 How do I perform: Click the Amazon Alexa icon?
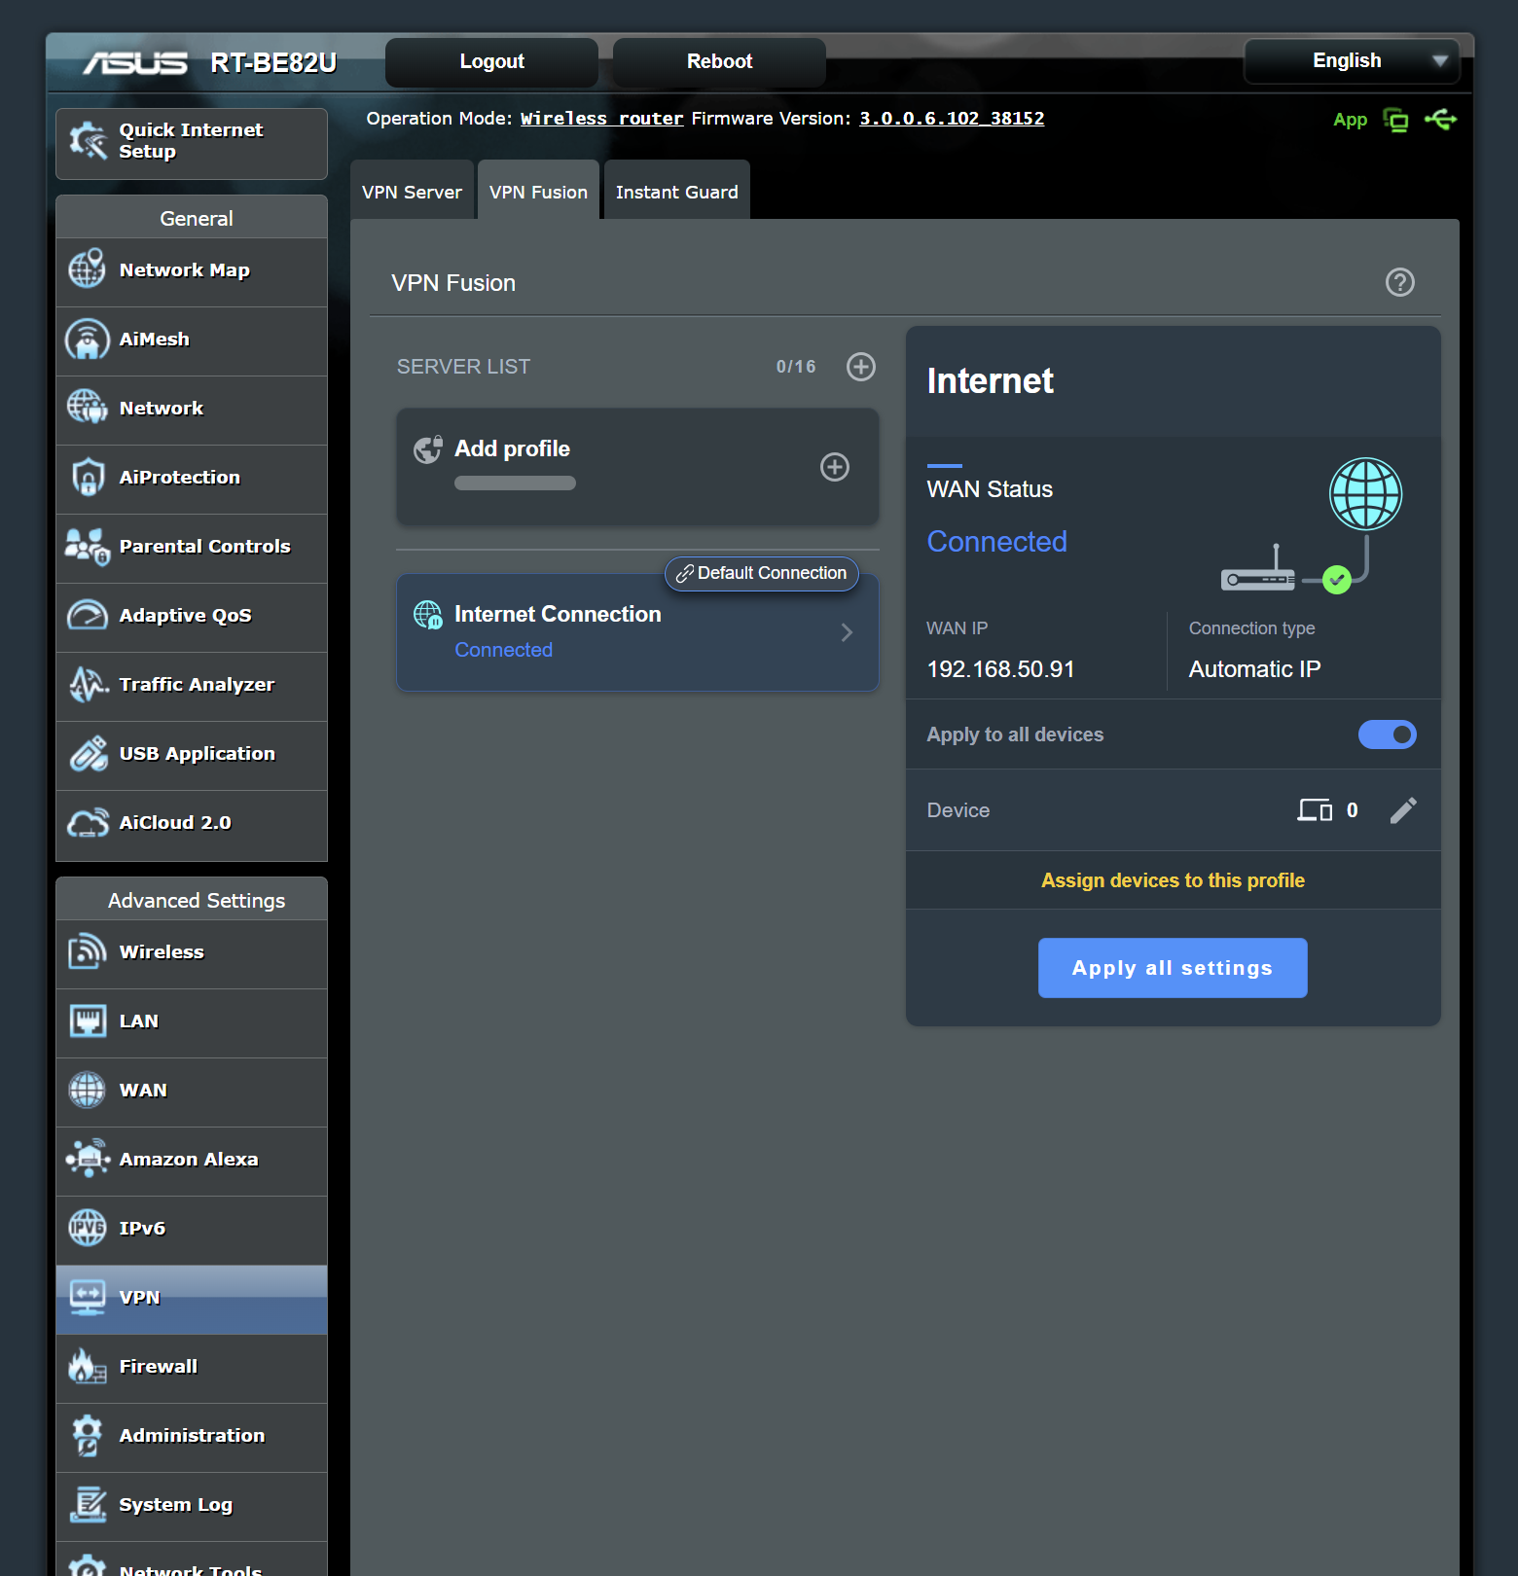88,1159
